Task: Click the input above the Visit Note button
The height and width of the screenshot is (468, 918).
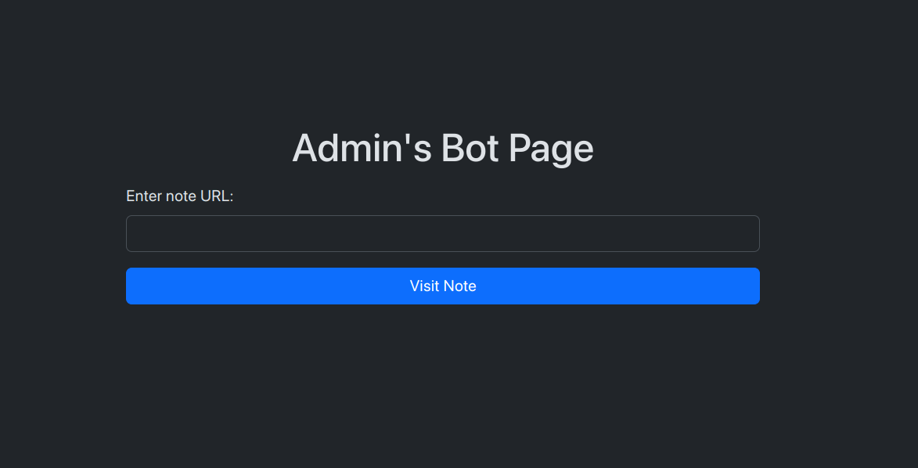Action: (442, 234)
